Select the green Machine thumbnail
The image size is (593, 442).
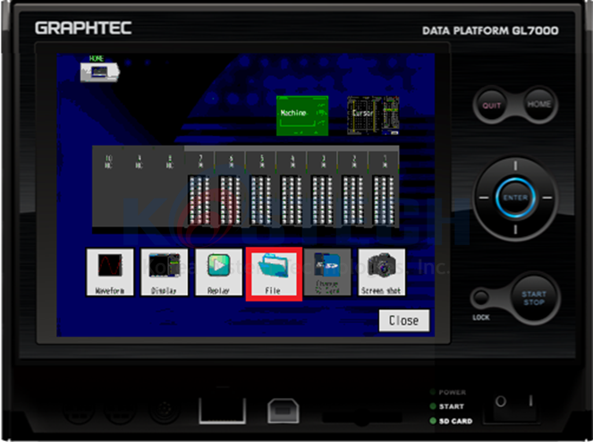302,115
